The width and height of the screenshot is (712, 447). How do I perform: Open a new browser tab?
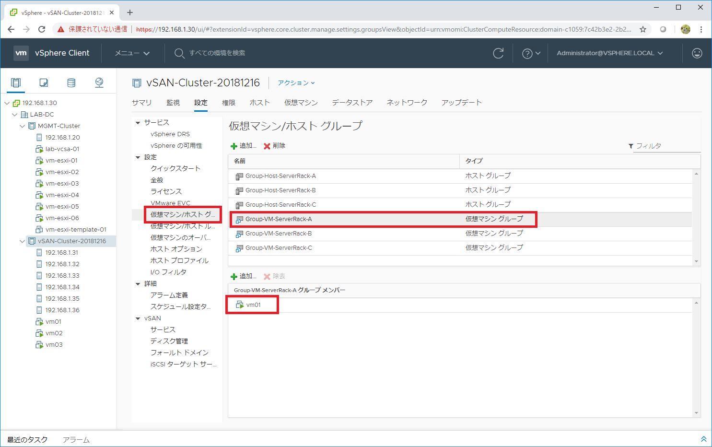[x=130, y=12]
